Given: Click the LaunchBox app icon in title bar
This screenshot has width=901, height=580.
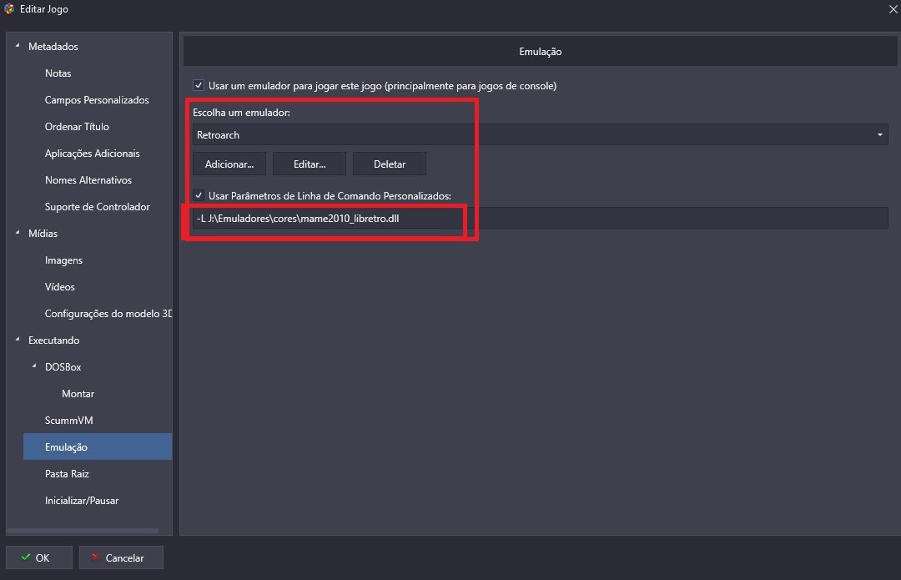Looking at the screenshot, I should [9, 8].
